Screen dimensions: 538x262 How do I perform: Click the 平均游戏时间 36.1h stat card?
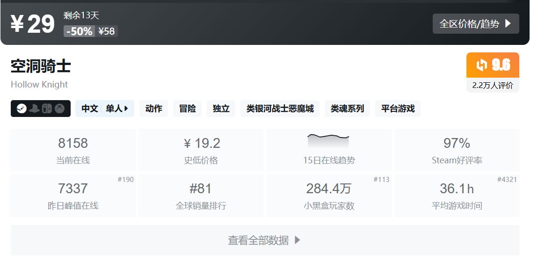click(457, 196)
